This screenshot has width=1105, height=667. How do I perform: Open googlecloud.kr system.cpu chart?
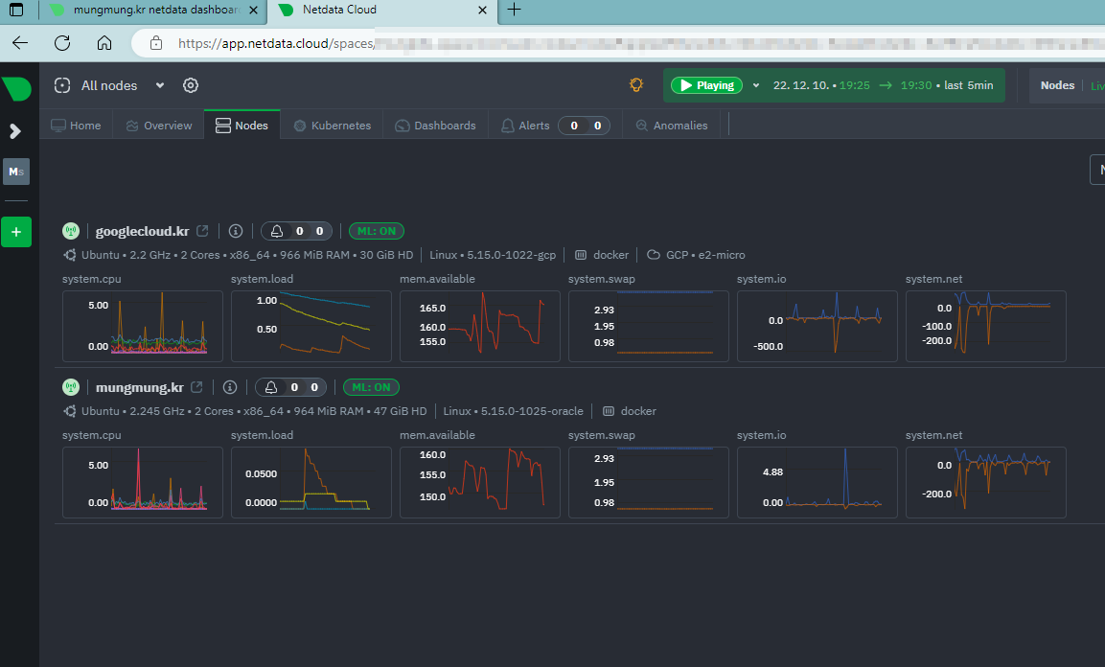tap(143, 326)
